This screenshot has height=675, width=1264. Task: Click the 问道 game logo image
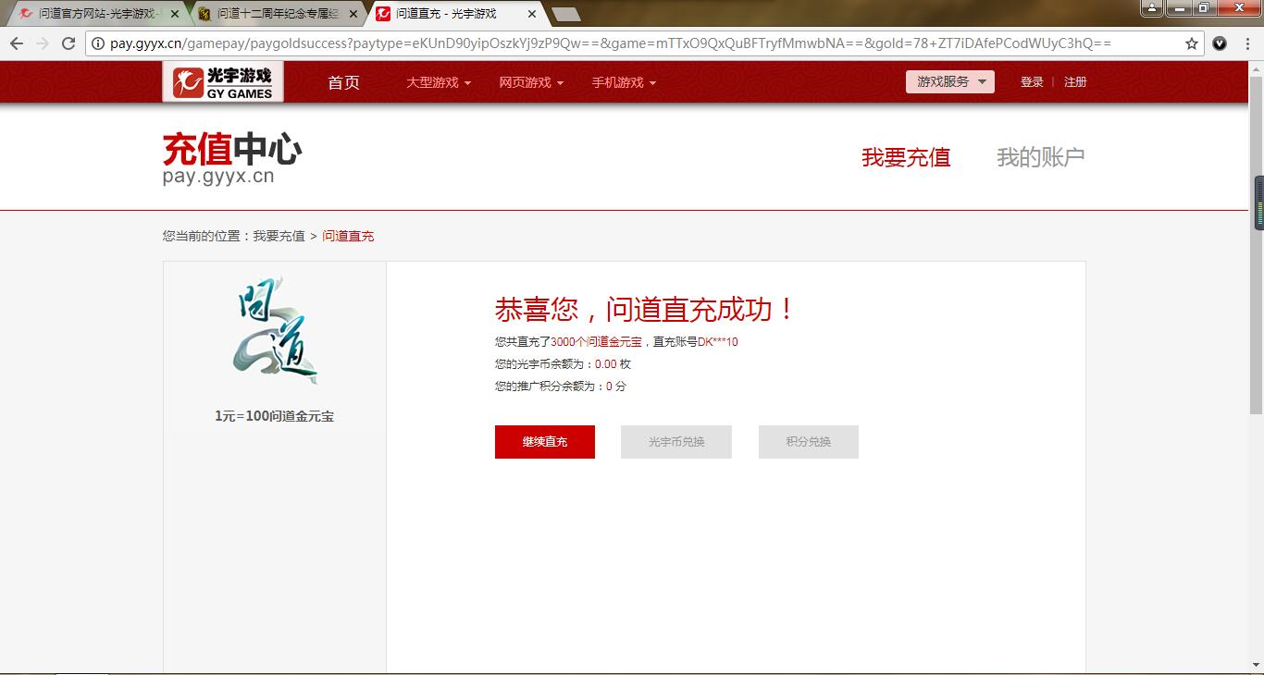[275, 331]
